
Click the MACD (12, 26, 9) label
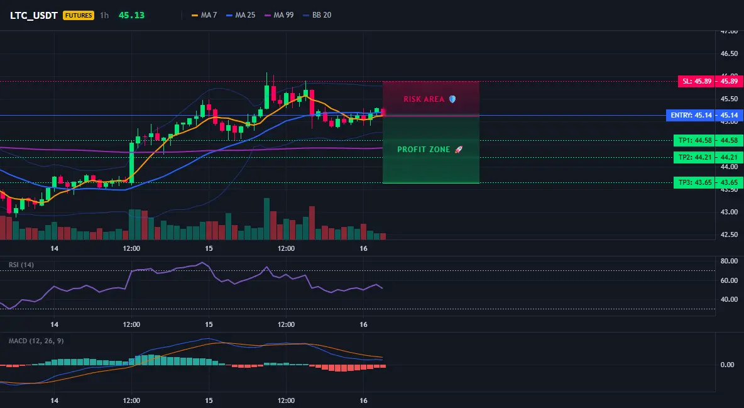tap(36, 341)
